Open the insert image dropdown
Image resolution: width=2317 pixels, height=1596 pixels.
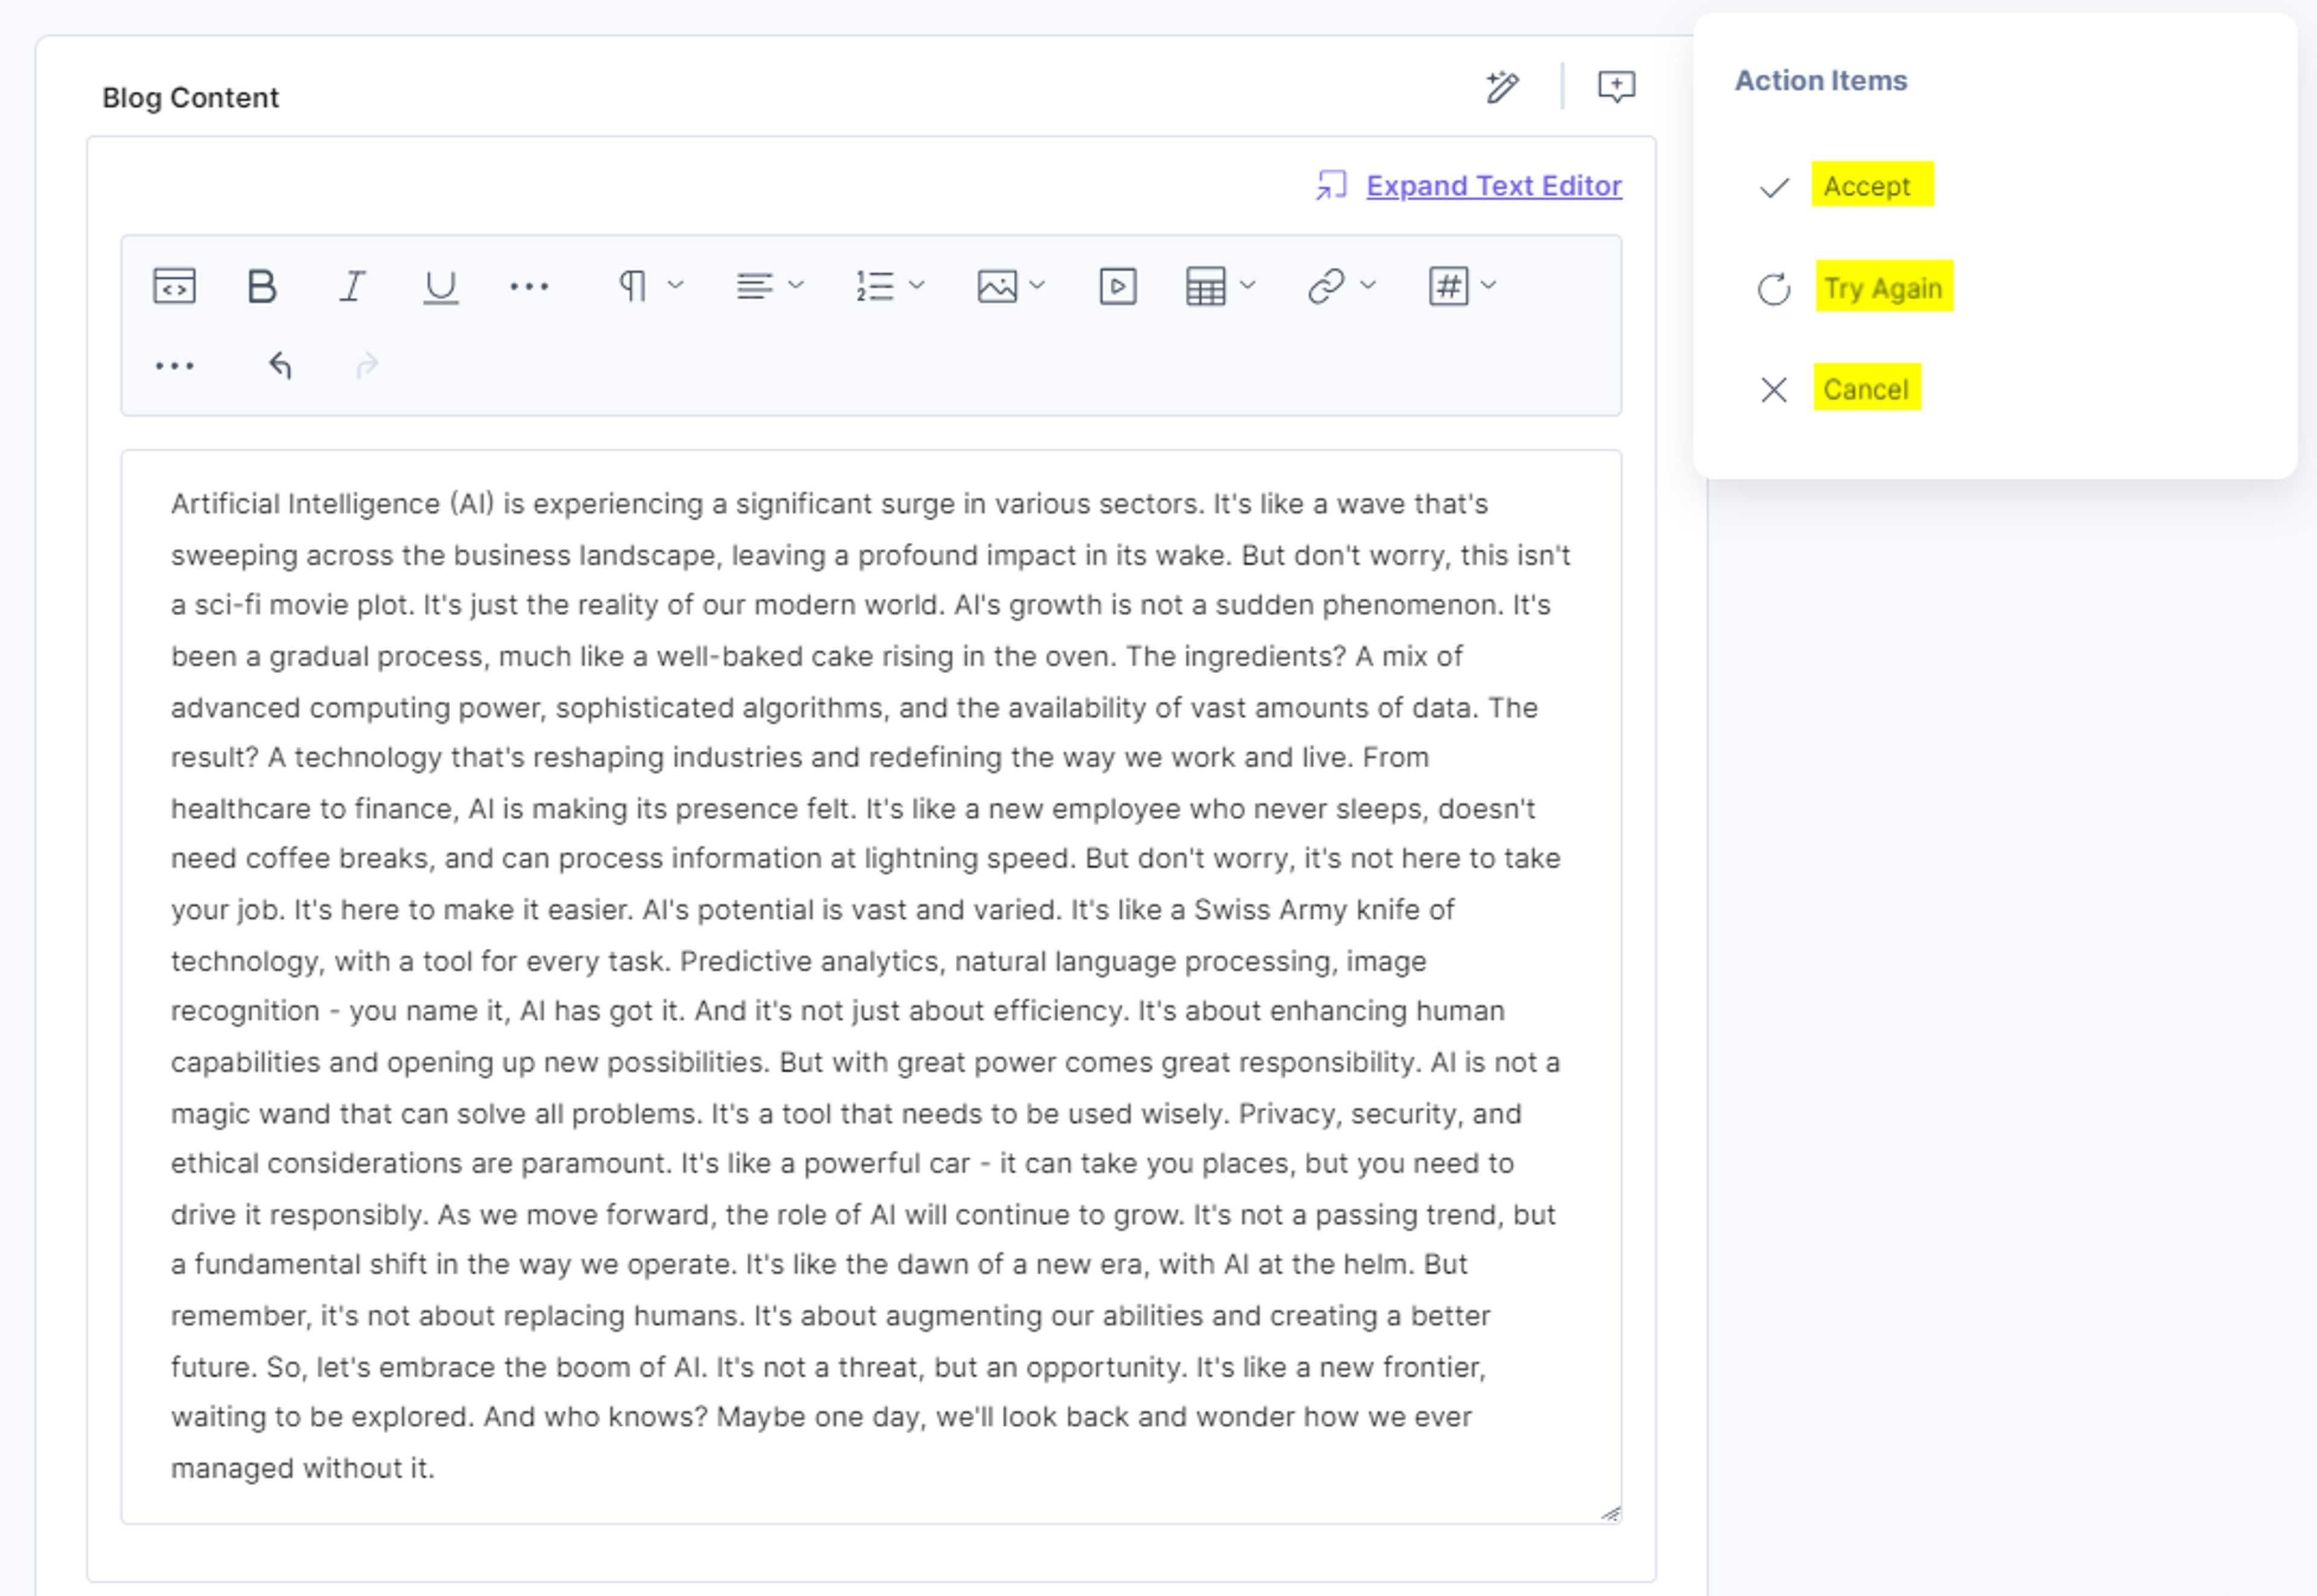[1011, 286]
